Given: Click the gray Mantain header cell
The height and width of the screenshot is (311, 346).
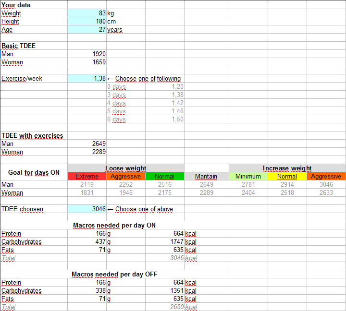Looking at the screenshot, I should [x=206, y=177].
